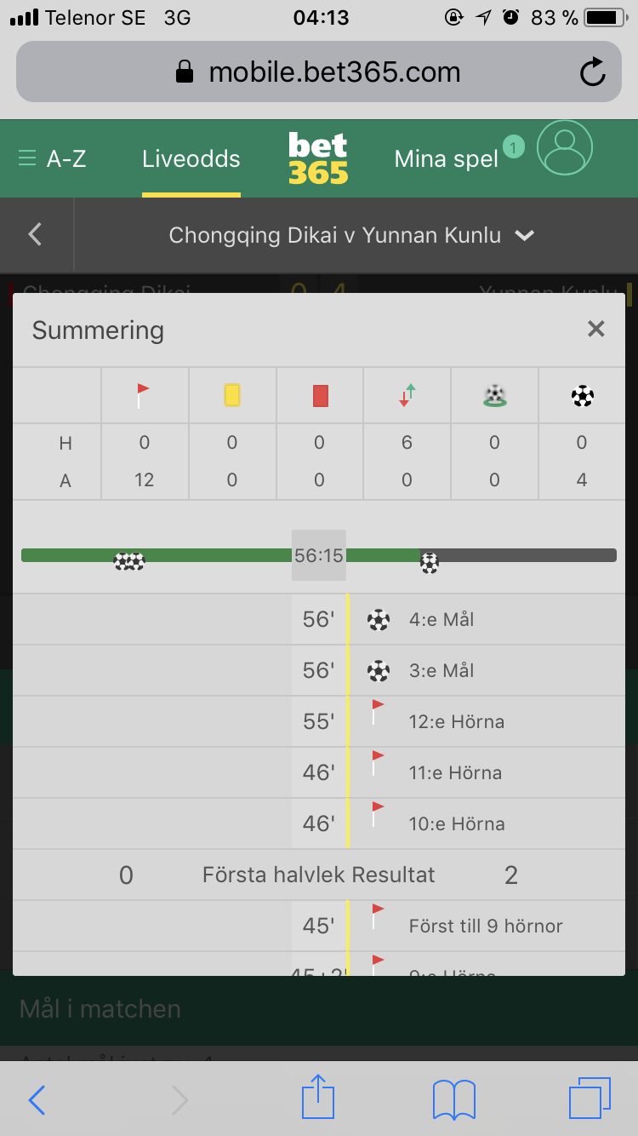The height and width of the screenshot is (1136, 638).
Task: Click the corner flag icon in summary header
Action: [x=143, y=396]
